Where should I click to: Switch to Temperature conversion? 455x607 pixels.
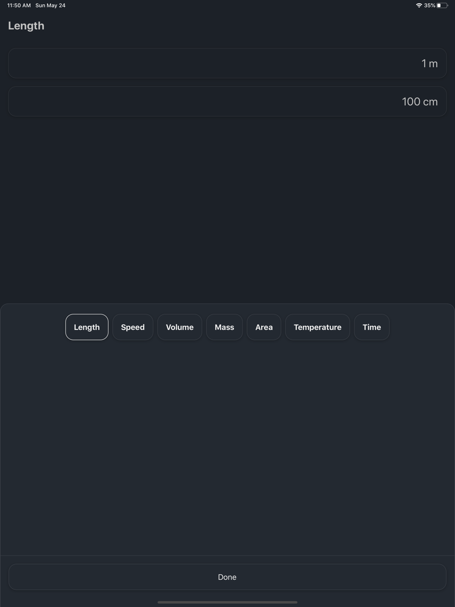pos(318,327)
